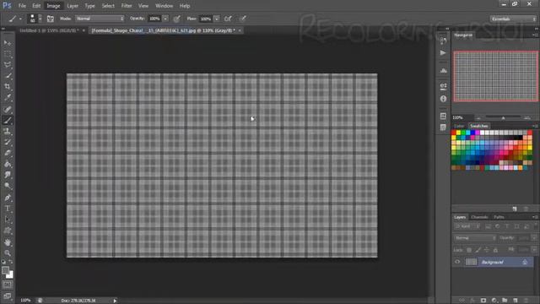Toggle airbrush mode in options bar
The width and height of the screenshot is (540, 304).
pos(228,19)
